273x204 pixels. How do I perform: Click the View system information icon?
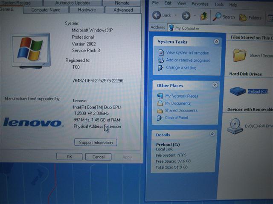(161, 52)
